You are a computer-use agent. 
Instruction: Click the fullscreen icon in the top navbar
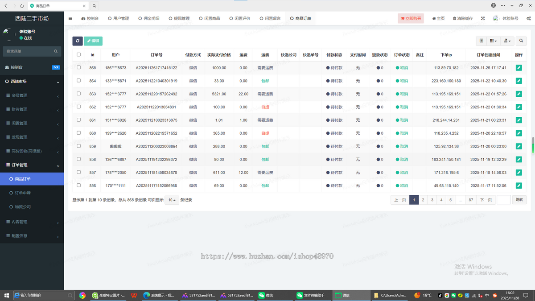(x=483, y=18)
